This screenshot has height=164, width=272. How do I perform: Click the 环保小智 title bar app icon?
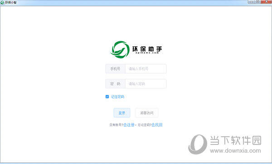pos(2,3)
